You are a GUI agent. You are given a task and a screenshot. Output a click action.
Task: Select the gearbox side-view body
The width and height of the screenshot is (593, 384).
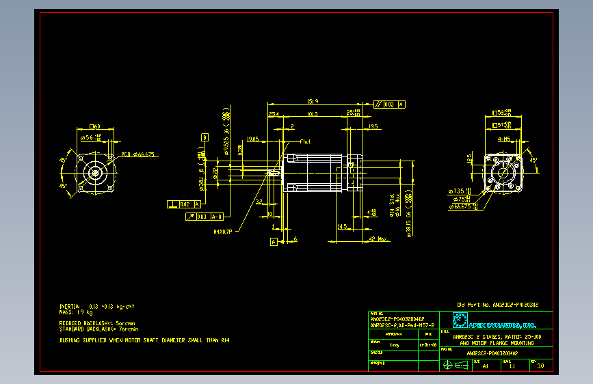[323, 173]
